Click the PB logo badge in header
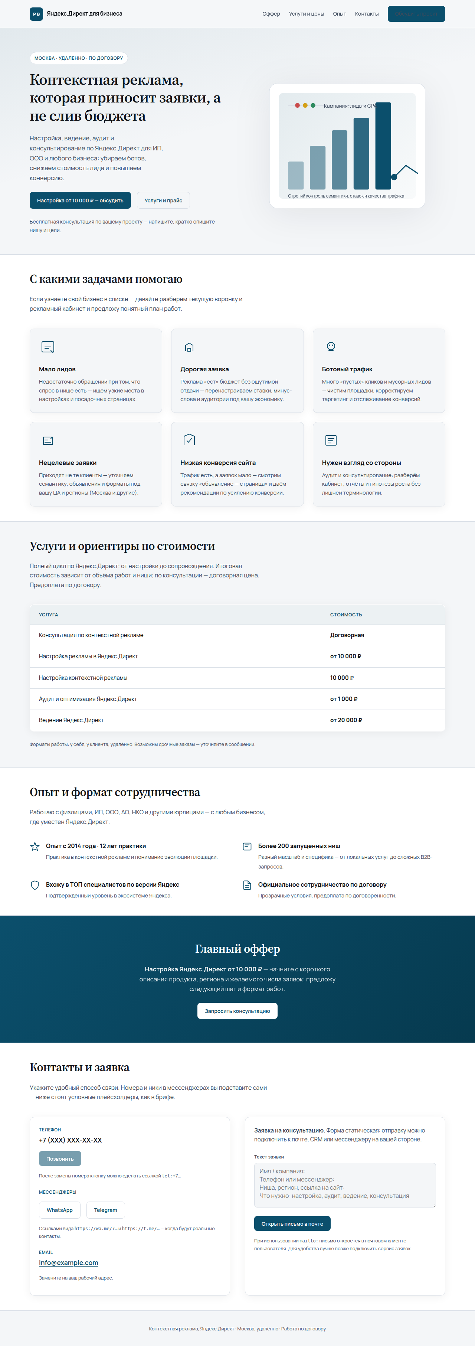 (36, 14)
